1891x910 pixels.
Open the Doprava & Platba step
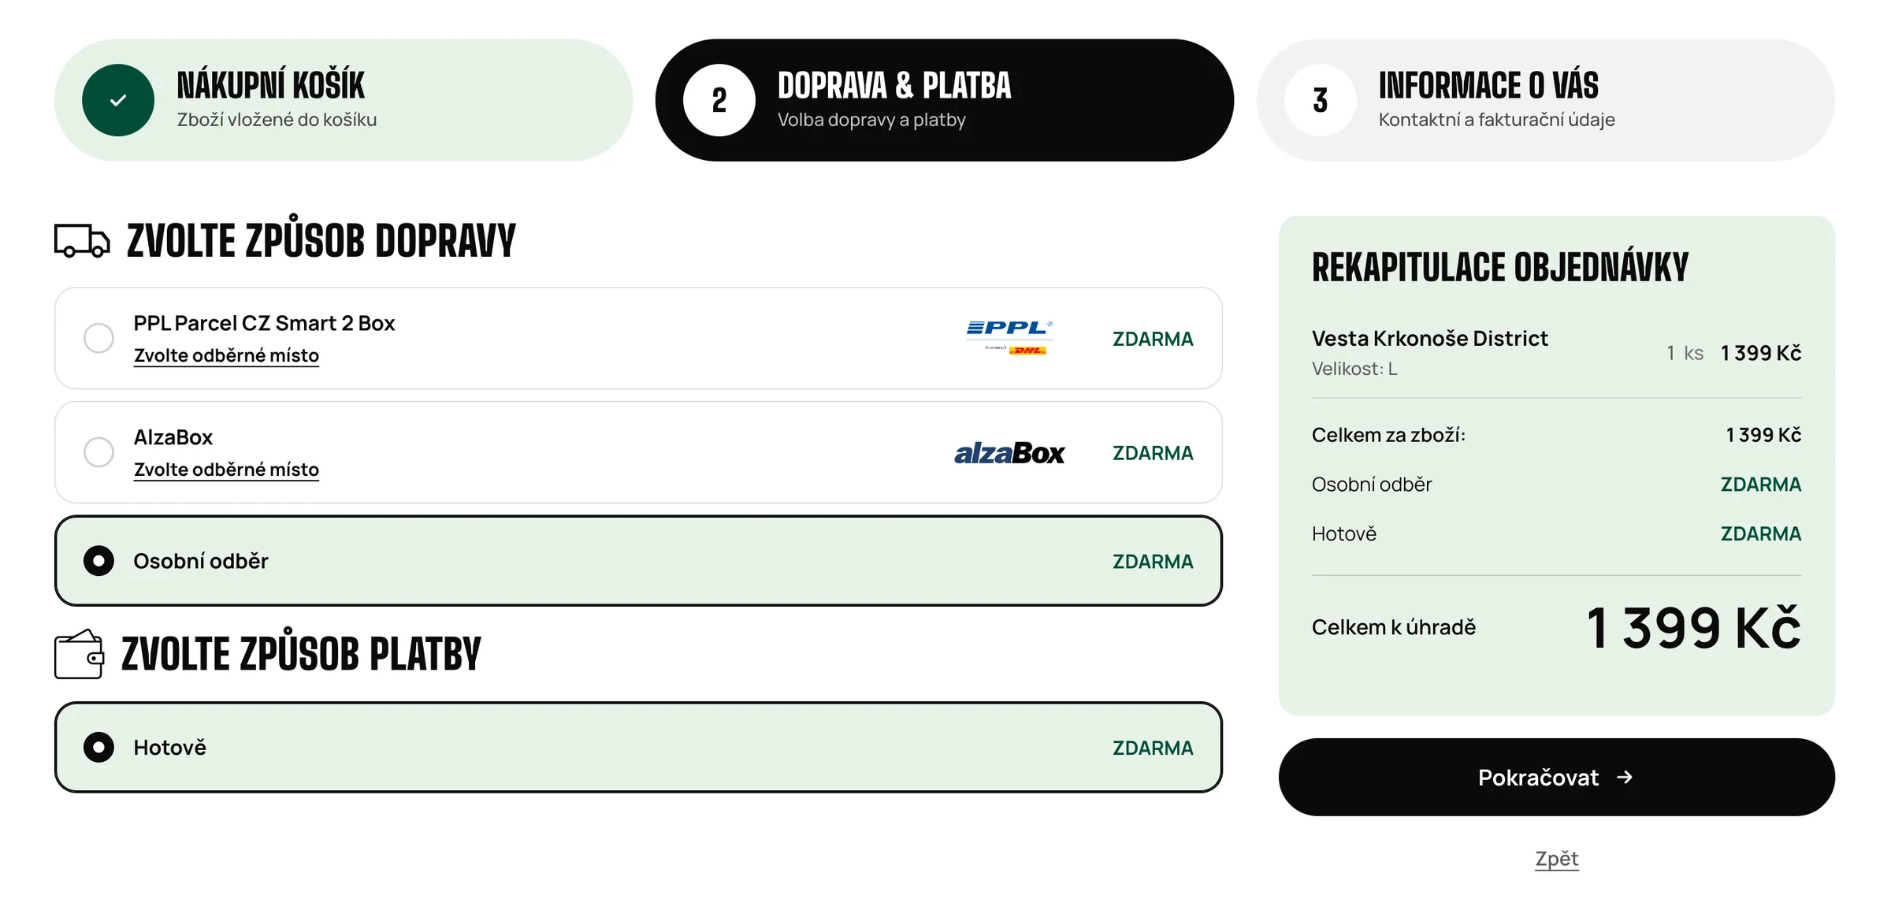[944, 100]
